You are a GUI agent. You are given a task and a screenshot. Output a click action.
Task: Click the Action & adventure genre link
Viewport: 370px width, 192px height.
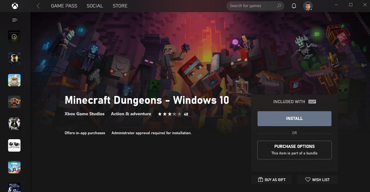[x=131, y=114]
